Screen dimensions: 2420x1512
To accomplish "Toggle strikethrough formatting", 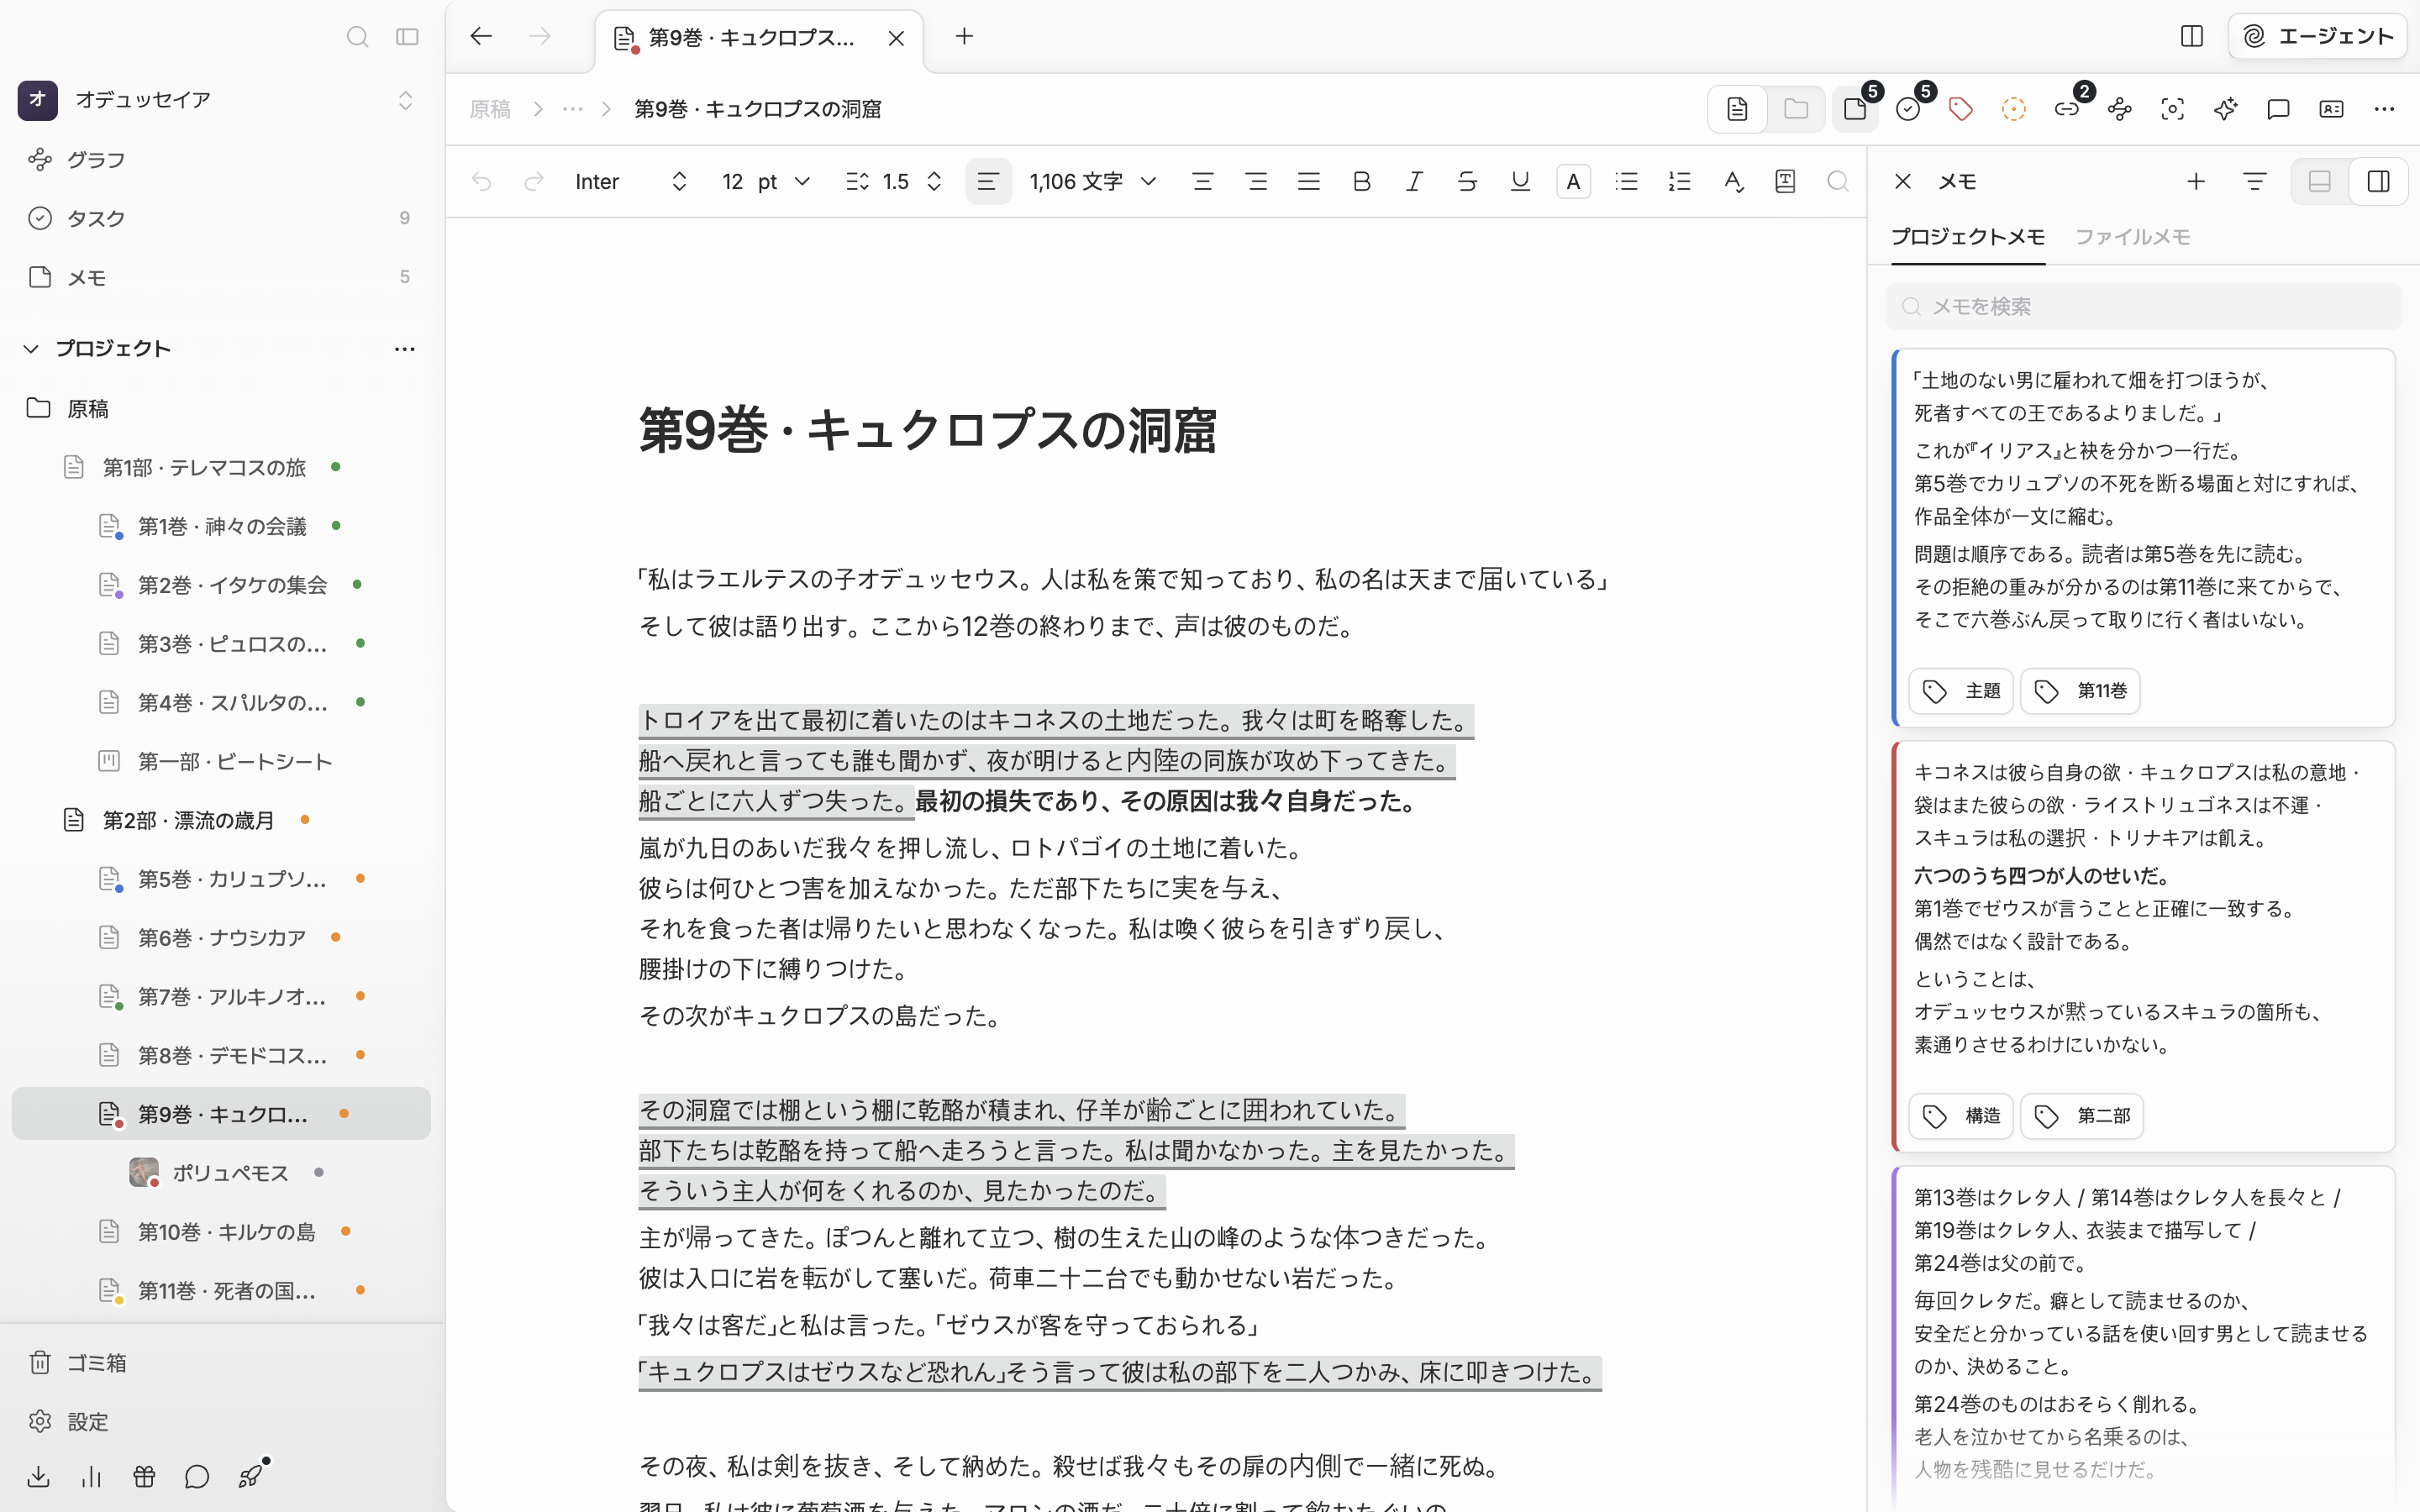I will 1467,182.
